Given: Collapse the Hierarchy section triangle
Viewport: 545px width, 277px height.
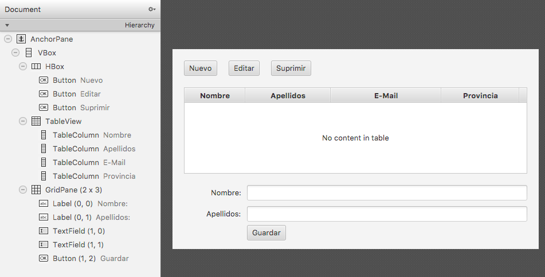Looking at the screenshot, I should (7, 25).
